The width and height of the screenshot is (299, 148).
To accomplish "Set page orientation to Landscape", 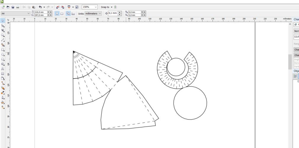I will coord(62,14).
